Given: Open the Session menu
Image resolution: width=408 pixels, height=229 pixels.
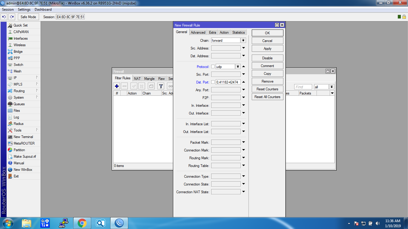Looking at the screenshot, I should tap(8, 10).
